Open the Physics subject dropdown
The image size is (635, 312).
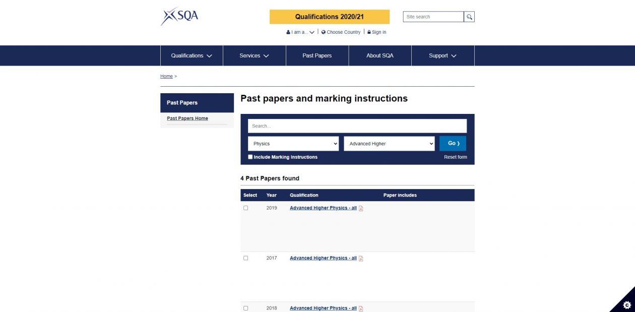click(x=293, y=144)
